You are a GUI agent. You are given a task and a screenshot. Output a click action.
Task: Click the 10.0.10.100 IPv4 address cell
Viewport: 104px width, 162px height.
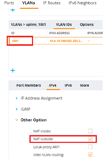click(x=66, y=41)
